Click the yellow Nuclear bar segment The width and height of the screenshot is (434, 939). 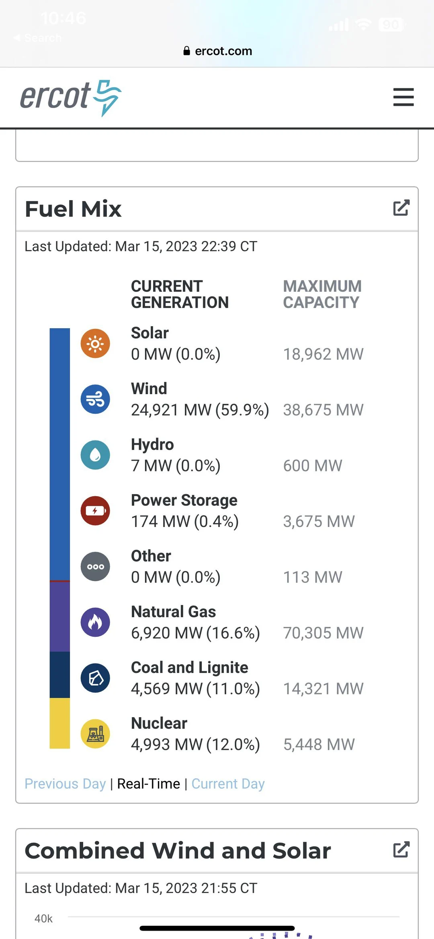pos(59,723)
